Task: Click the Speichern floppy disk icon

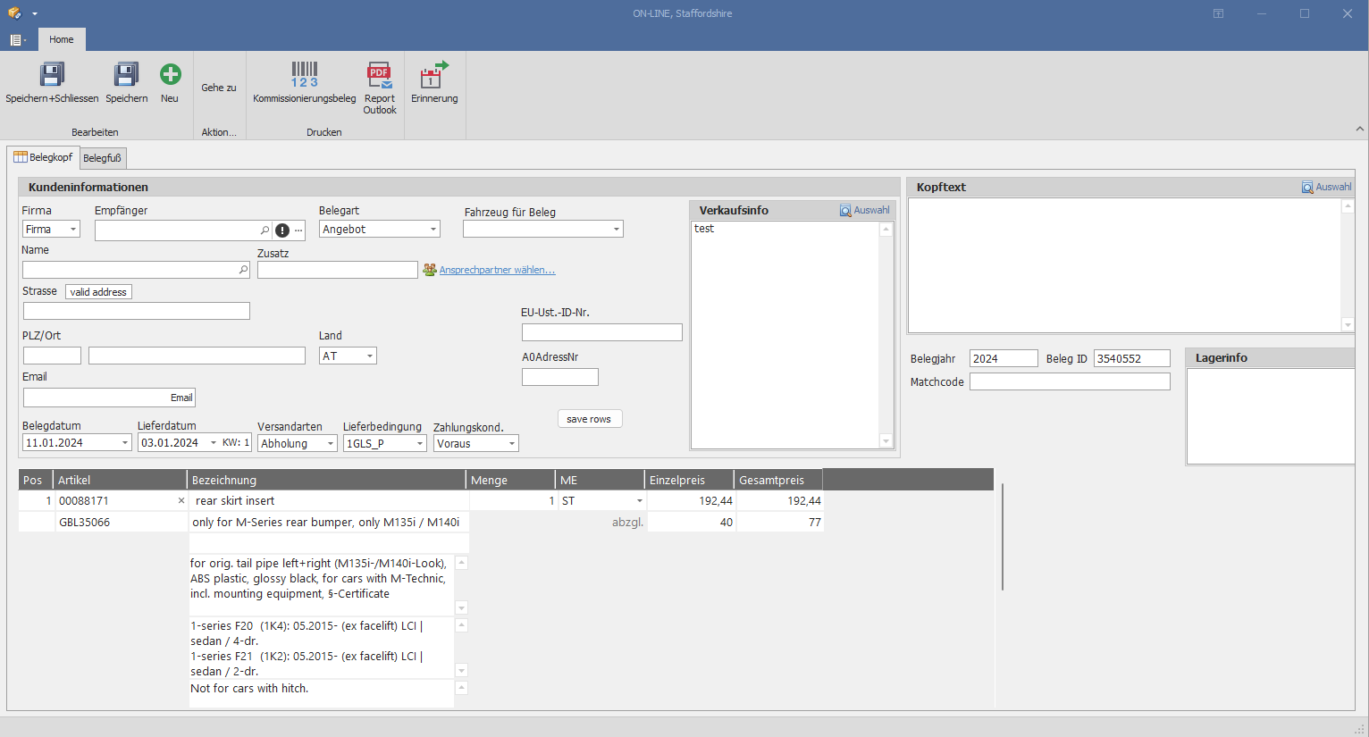Action: point(126,75)
